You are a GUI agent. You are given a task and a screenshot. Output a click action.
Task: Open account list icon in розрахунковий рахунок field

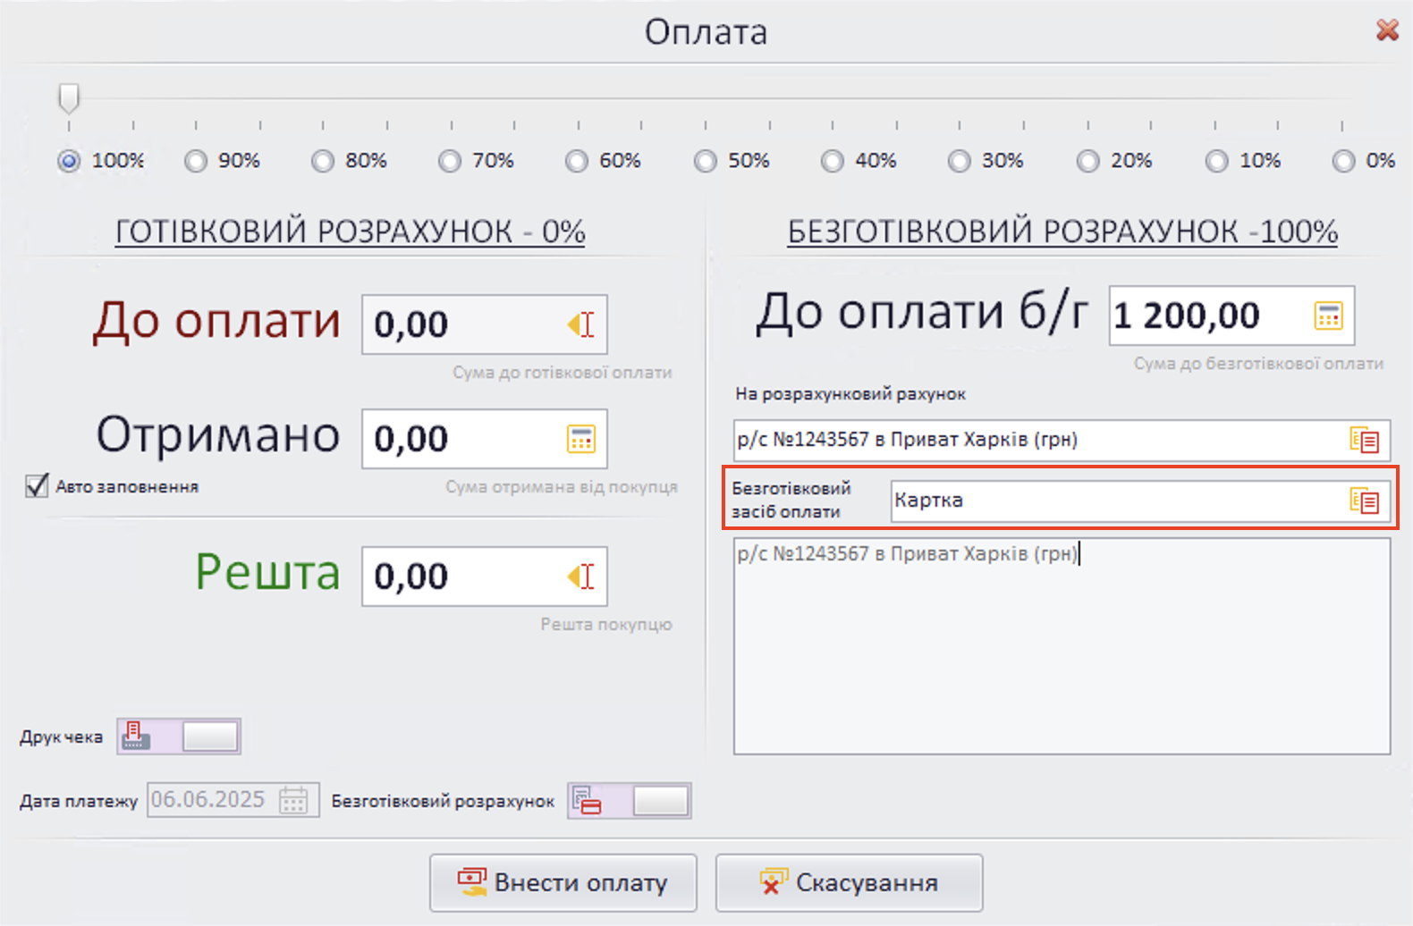click(1365, 440)
